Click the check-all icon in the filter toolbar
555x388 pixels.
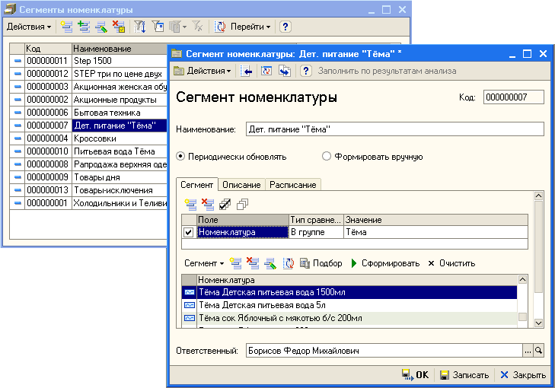click(224, 205)
